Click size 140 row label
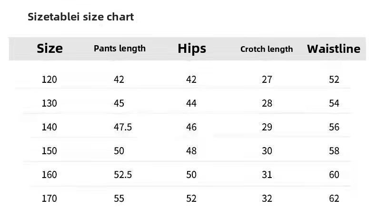This screenshot has height=218, width=376. click(x=49, y=127)
